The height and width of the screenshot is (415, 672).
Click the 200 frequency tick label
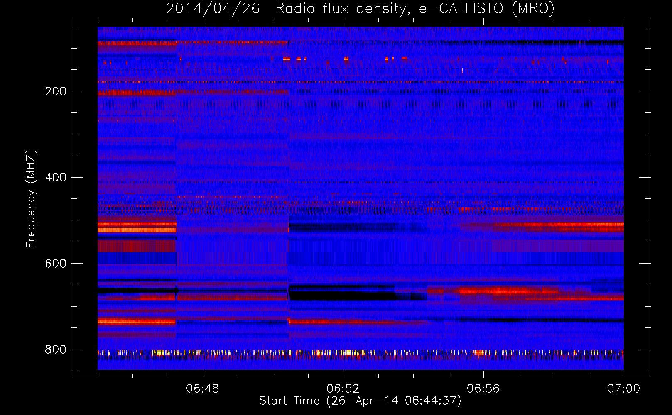click(56, 91)
